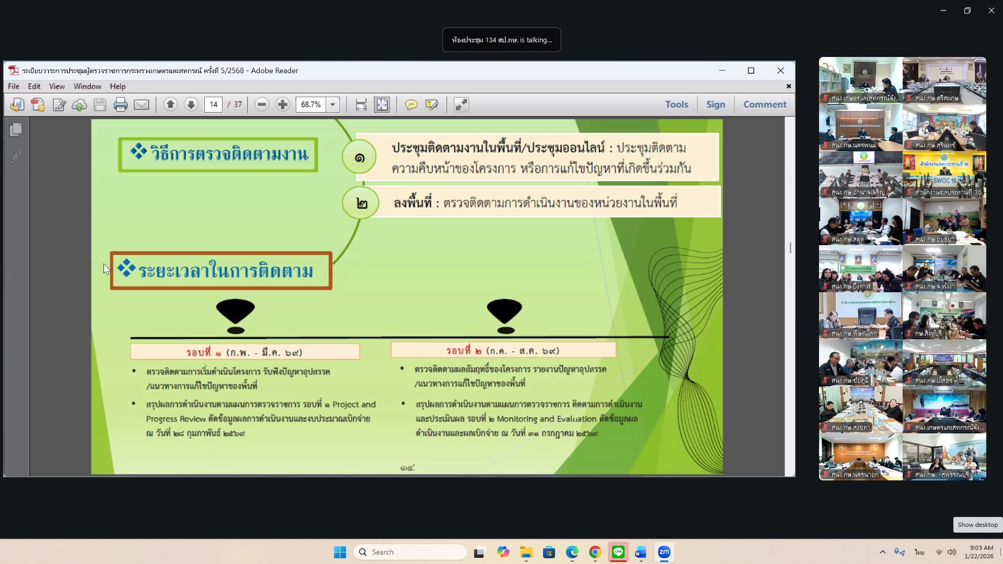Save the PDF using the save icon
Image resolution: width=1003 pixels, height=564 pixels.
click(x=100, y=105)
